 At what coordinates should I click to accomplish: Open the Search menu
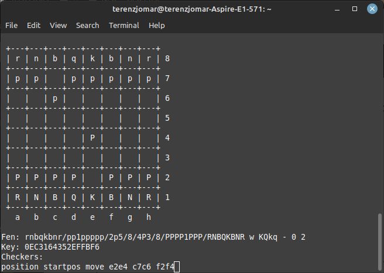tap(87, 25)
